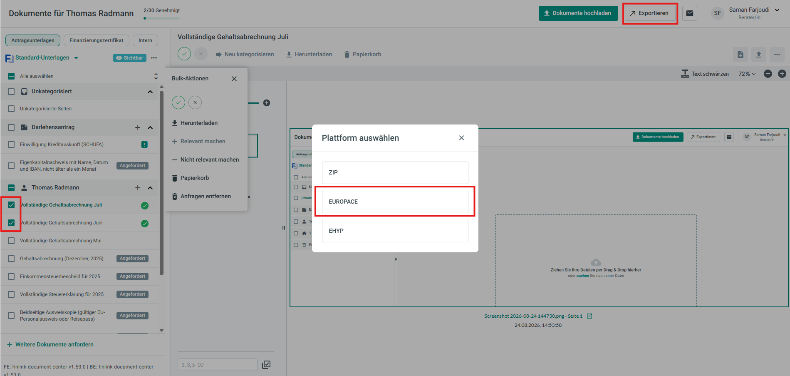
Task: Click the 2/30 Genehmigt progress bar
Action: point(162,18)
